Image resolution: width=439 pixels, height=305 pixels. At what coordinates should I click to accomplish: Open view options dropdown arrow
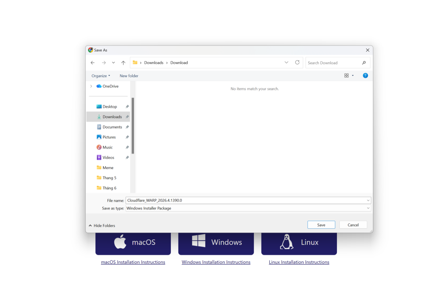click(x=353, y=76)
